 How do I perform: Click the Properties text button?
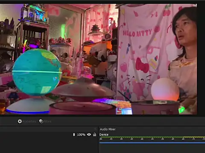click(29, 122)
